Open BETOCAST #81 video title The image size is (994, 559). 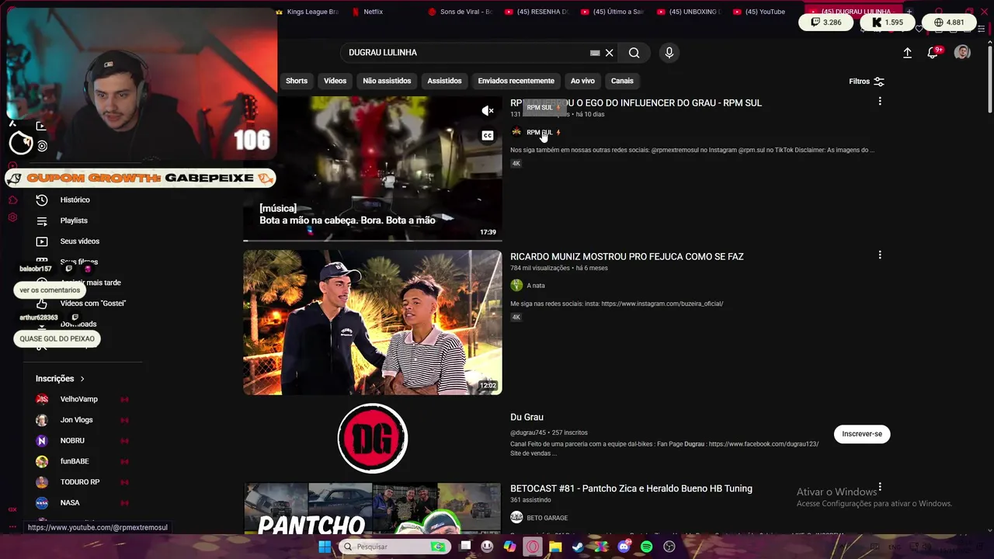(x=631, y=488)
